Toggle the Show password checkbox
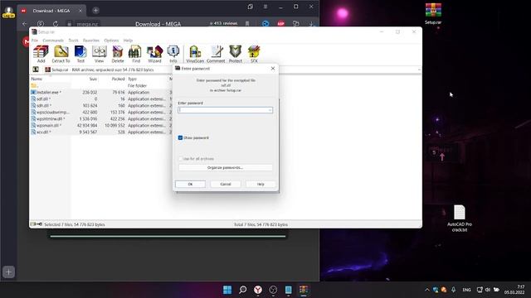 [x=181, y=137]
